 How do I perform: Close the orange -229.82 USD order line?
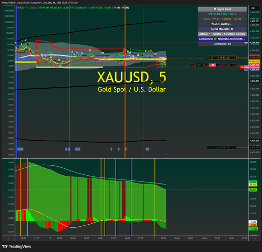235,58
